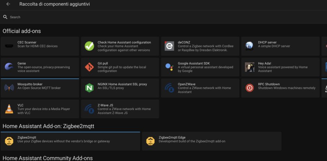Open the CEC Scanner add-on title

tap(27, 42)
